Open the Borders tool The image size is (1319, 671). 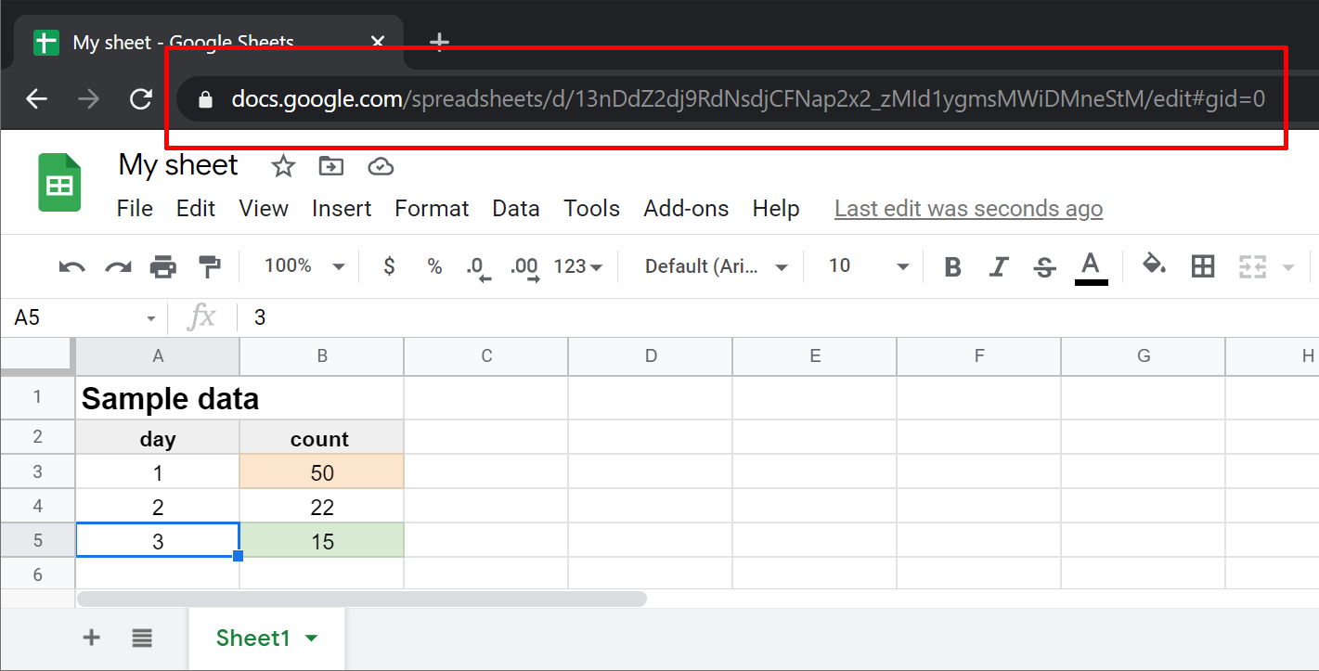(x=1203, y=267)
